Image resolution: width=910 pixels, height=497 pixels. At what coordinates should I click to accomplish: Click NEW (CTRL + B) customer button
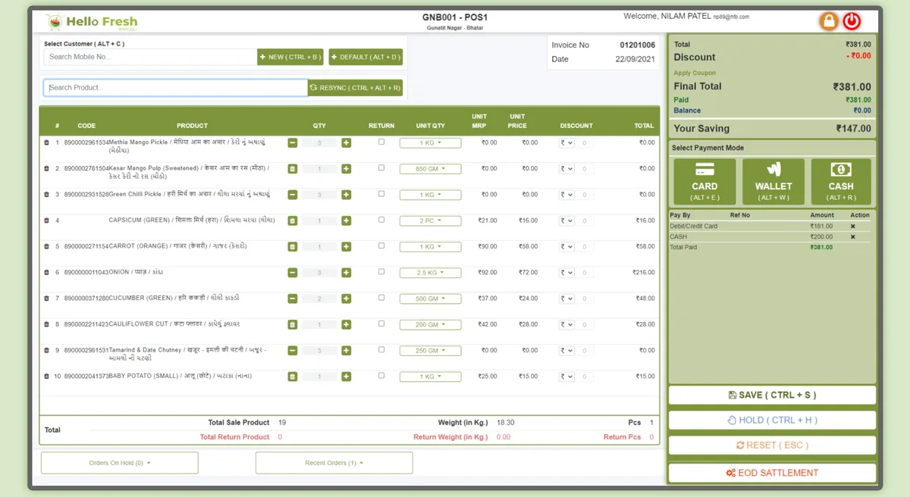pos(290,57)
